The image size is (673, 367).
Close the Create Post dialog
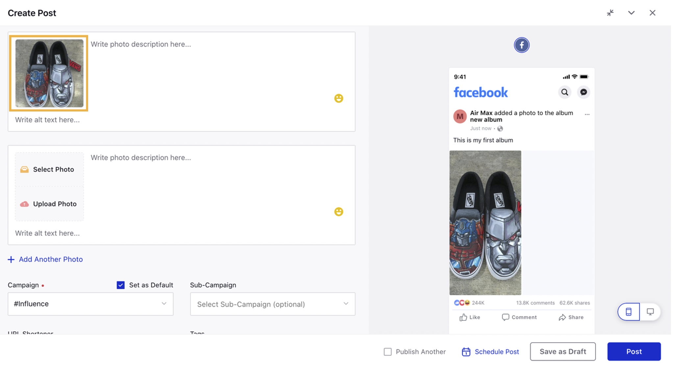pos(653,13)
